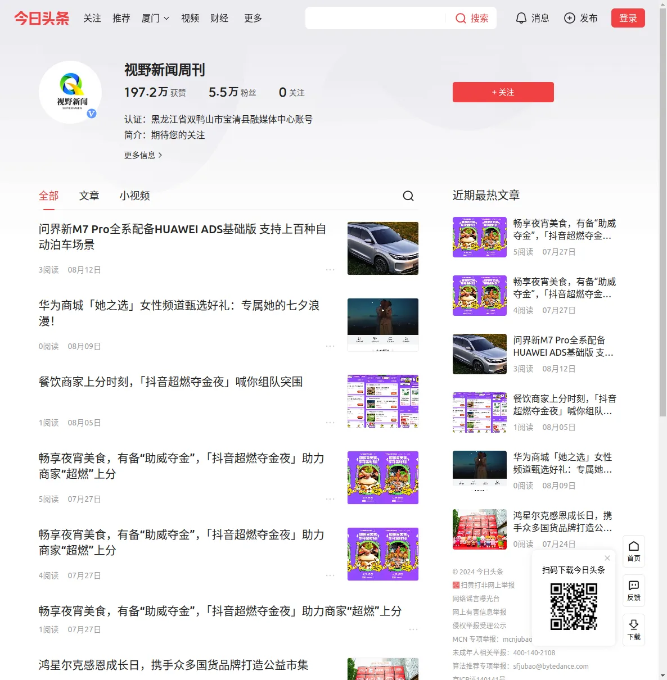Open the article 问界新M7 Pro全系配备HUAWEI ADS基础版 in the main list
This screenshot has height=680, width=667.
click(183, 237)
